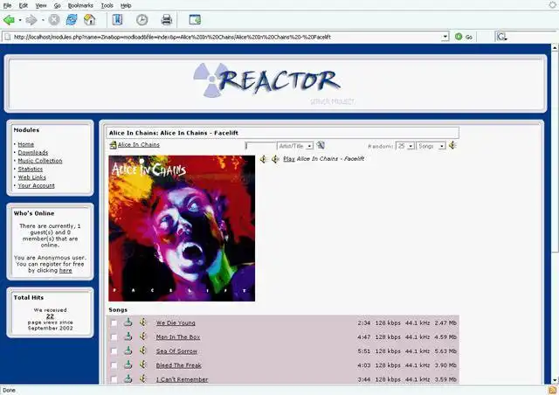Open the Random count dropdown showing 25

[405, 146]
